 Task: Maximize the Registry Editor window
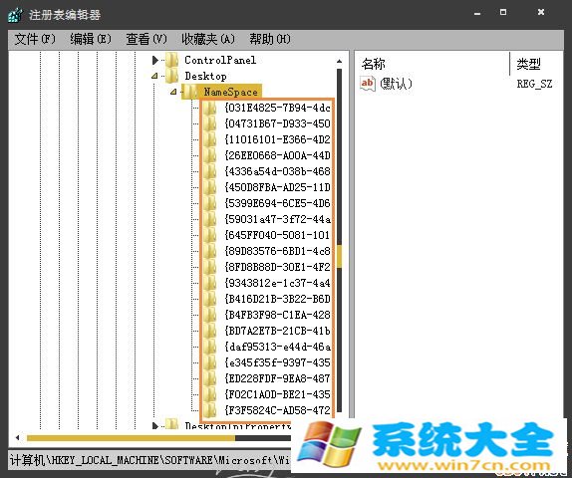point(503,12)
